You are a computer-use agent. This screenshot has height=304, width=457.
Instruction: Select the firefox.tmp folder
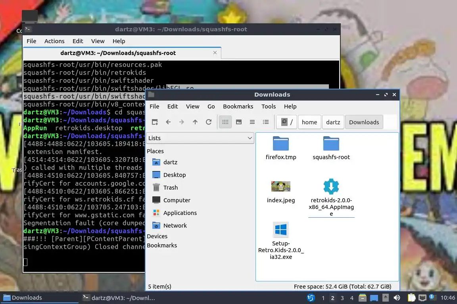click(281, 148)
